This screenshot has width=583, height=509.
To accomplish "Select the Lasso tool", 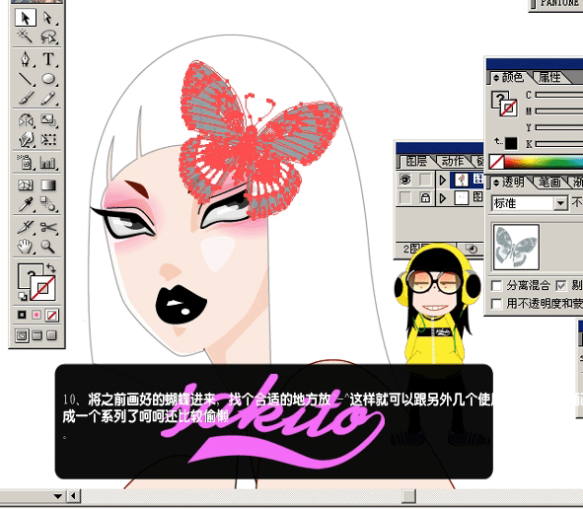I will 48,36.
